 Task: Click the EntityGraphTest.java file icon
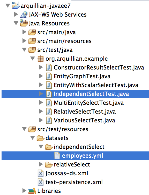click(x=49, y=76)
